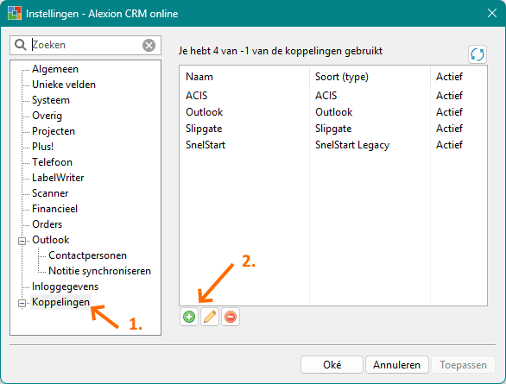Click the magnifier search icon
The height and width of the screenshot is (384, 506).
[21, 45]
